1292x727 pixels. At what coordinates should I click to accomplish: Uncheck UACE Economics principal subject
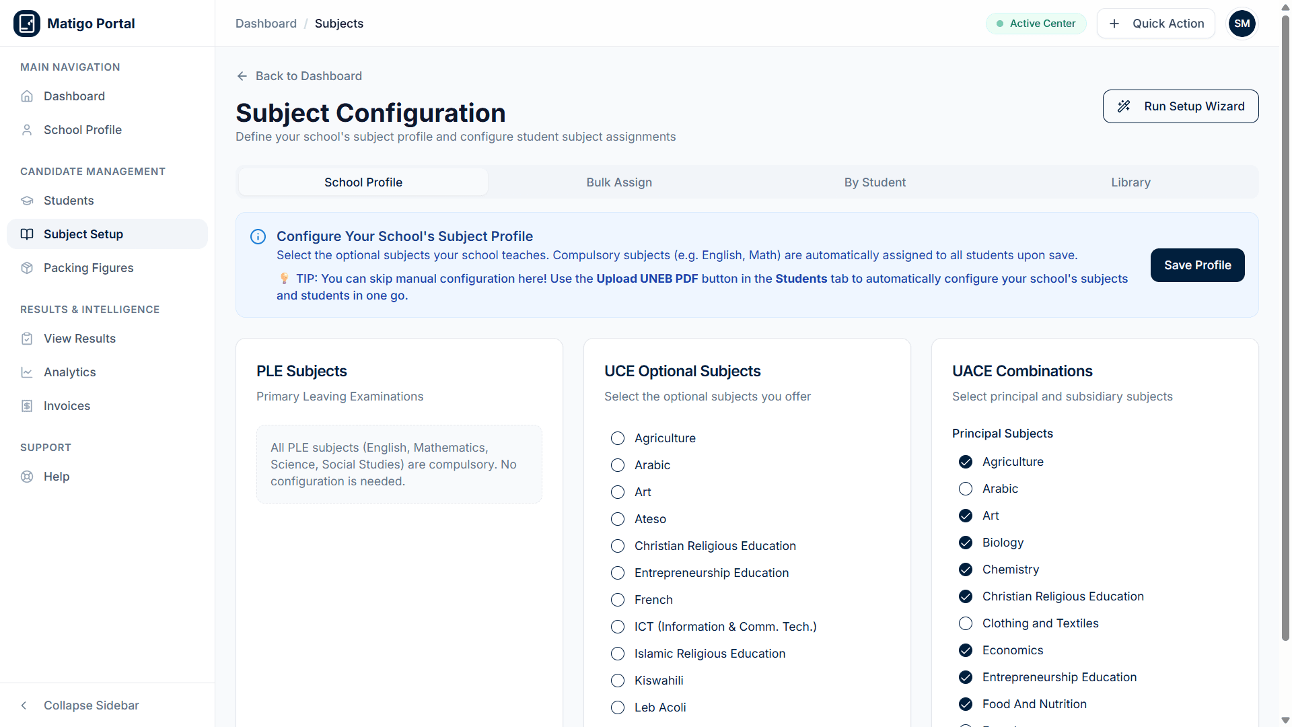pos(966,650)
